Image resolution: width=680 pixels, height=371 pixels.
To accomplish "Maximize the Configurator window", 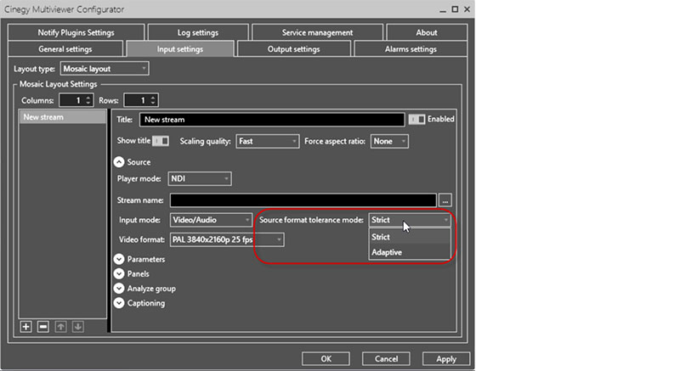I will tap(455, 9).
